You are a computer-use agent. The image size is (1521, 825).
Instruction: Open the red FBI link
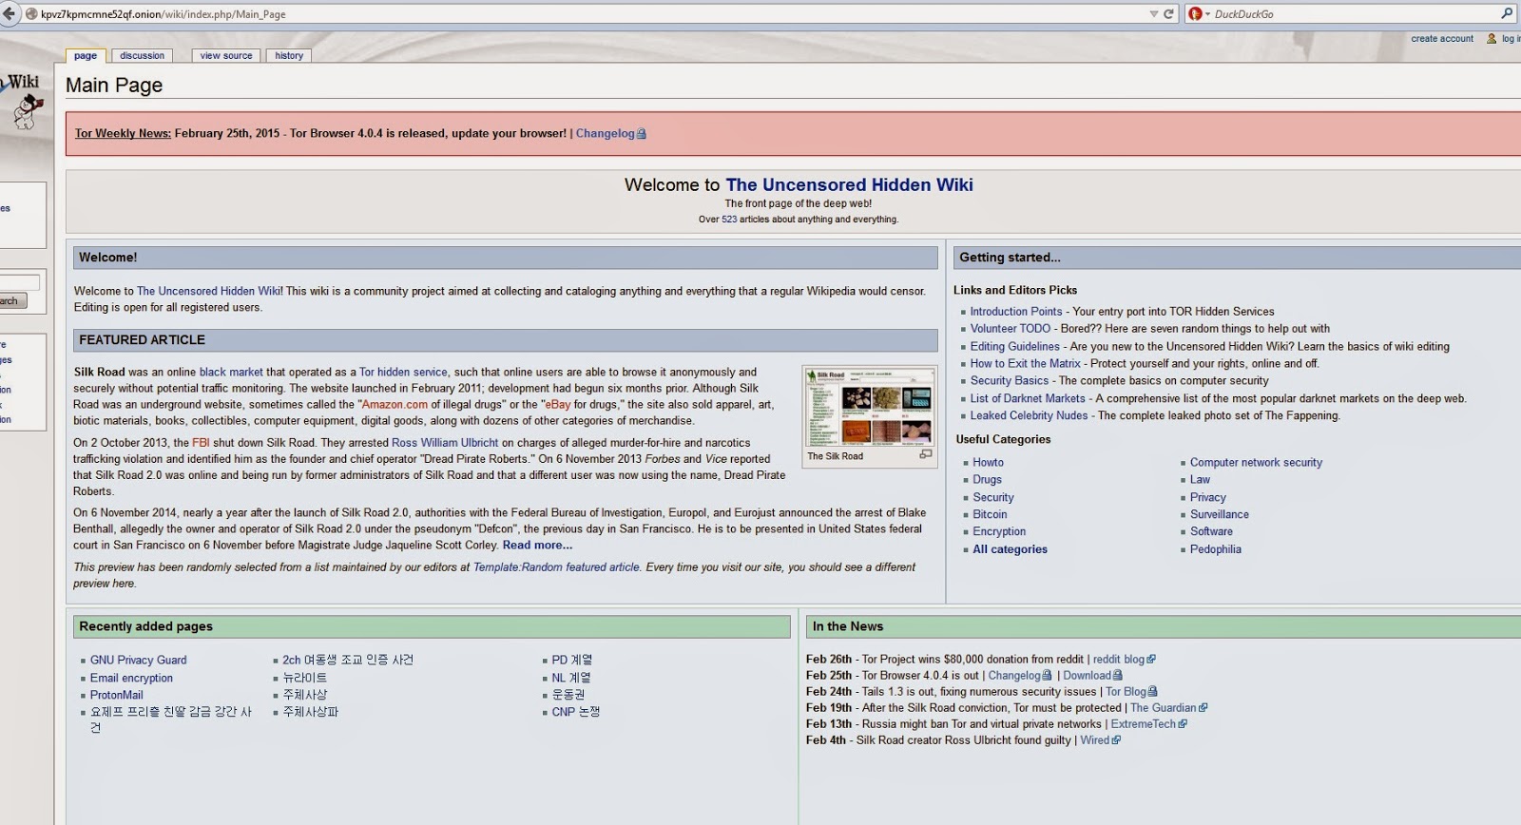click(x=201, y=443)
